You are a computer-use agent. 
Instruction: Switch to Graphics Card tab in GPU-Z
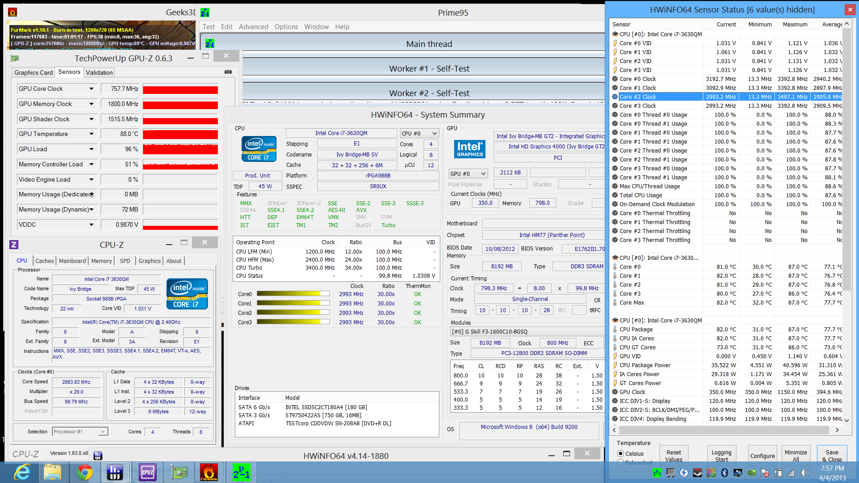[x=34, y=72]
